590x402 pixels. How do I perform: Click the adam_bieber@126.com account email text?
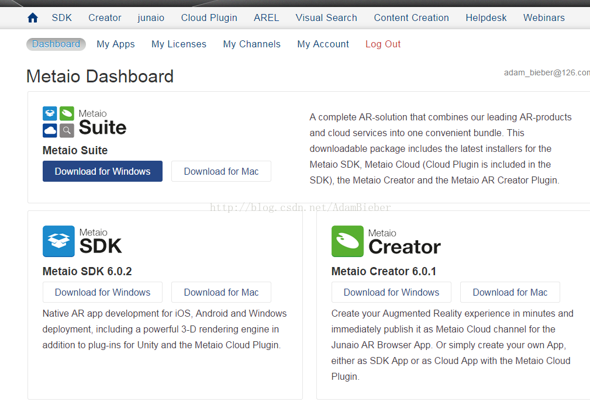[547, 72]
